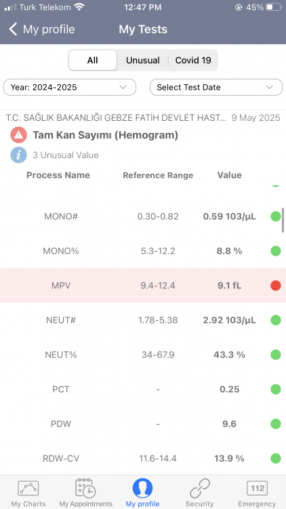Select the All filter segment
The image size is (286, 509).
pyautogui.click(x=92, y=60)
